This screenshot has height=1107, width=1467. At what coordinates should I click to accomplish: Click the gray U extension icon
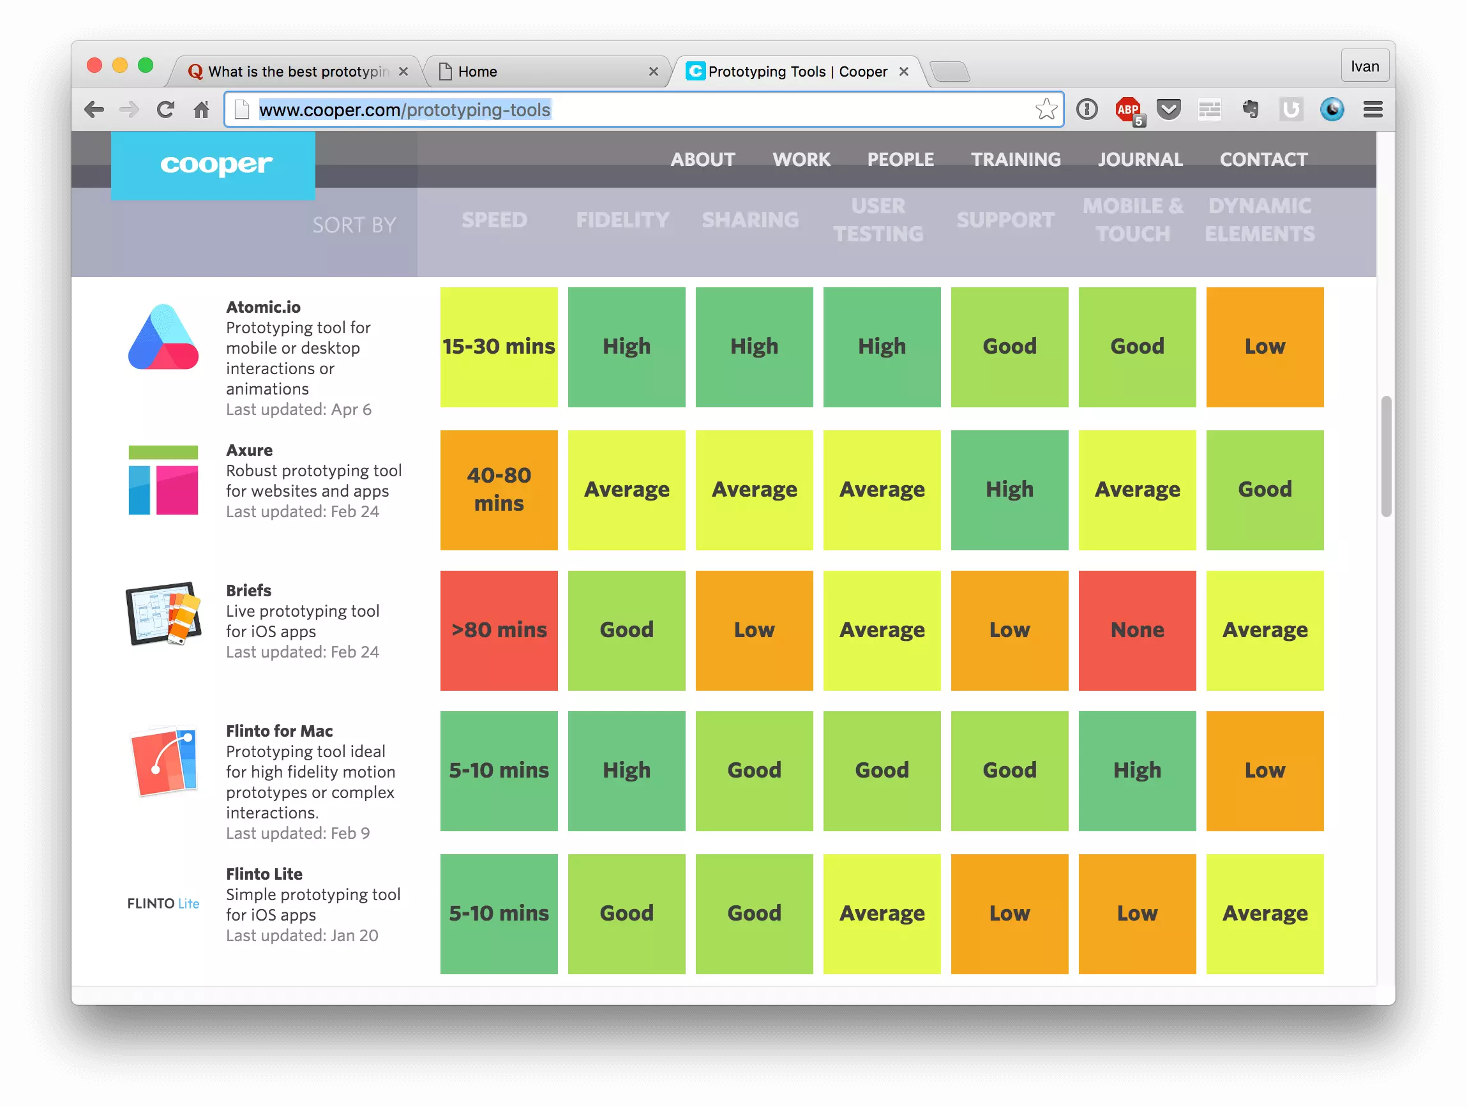tap(1291, 109)
